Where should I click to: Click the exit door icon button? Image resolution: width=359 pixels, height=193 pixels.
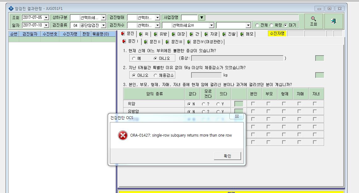[334, 21]
